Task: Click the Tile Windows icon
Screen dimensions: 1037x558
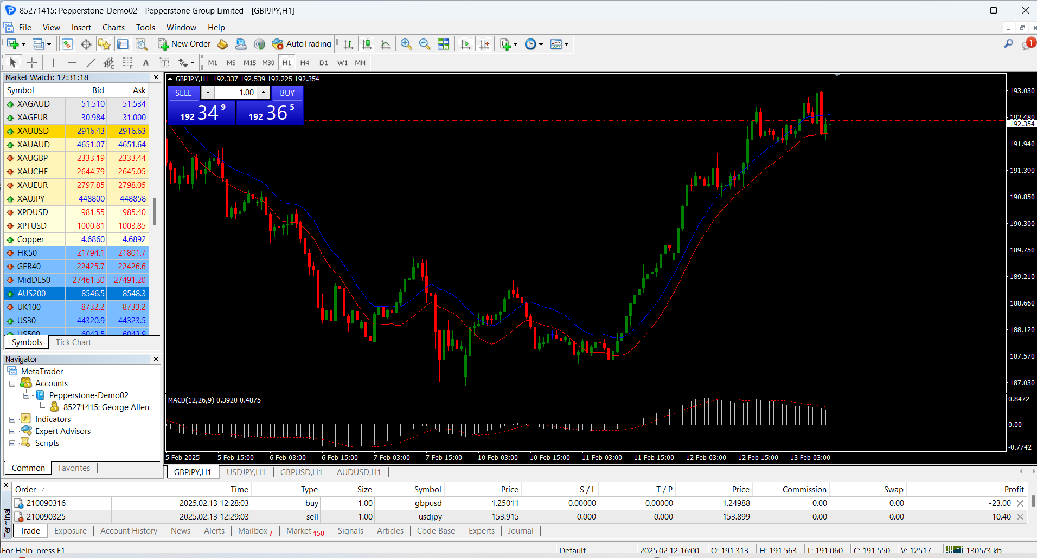Action: coord(443,44)
